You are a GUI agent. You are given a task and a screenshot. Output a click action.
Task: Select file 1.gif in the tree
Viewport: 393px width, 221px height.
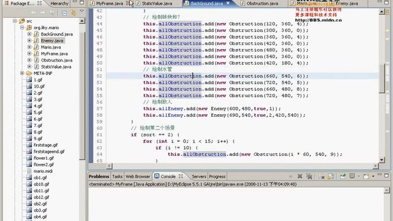click(x=38, y=80)
